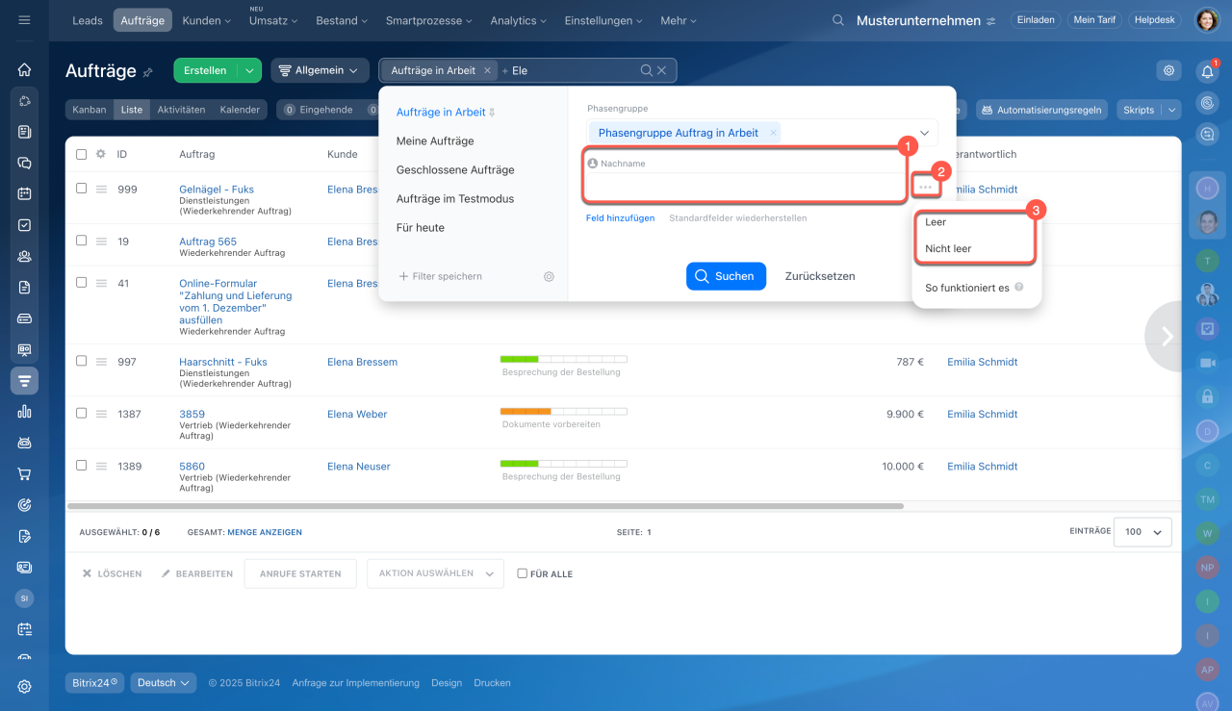The image size is (1232, 711).
Task: Choose the 'Meine Aufträge' saved filter
Action: 435,140
